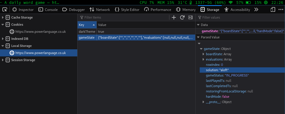Collapse the gameState Object arrow
The width and height of the screenshot is (285, 114).
pos(201,49)
